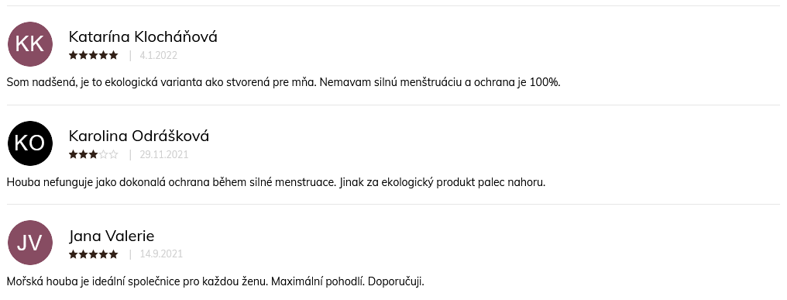Click the last star in Jana Valerie's rating
Screen dimensions: 787x300
[x=113, y=254]
